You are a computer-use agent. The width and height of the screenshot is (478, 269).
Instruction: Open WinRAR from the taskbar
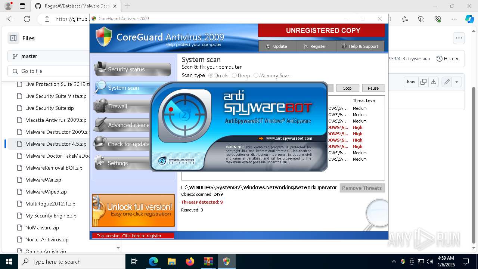208,262
